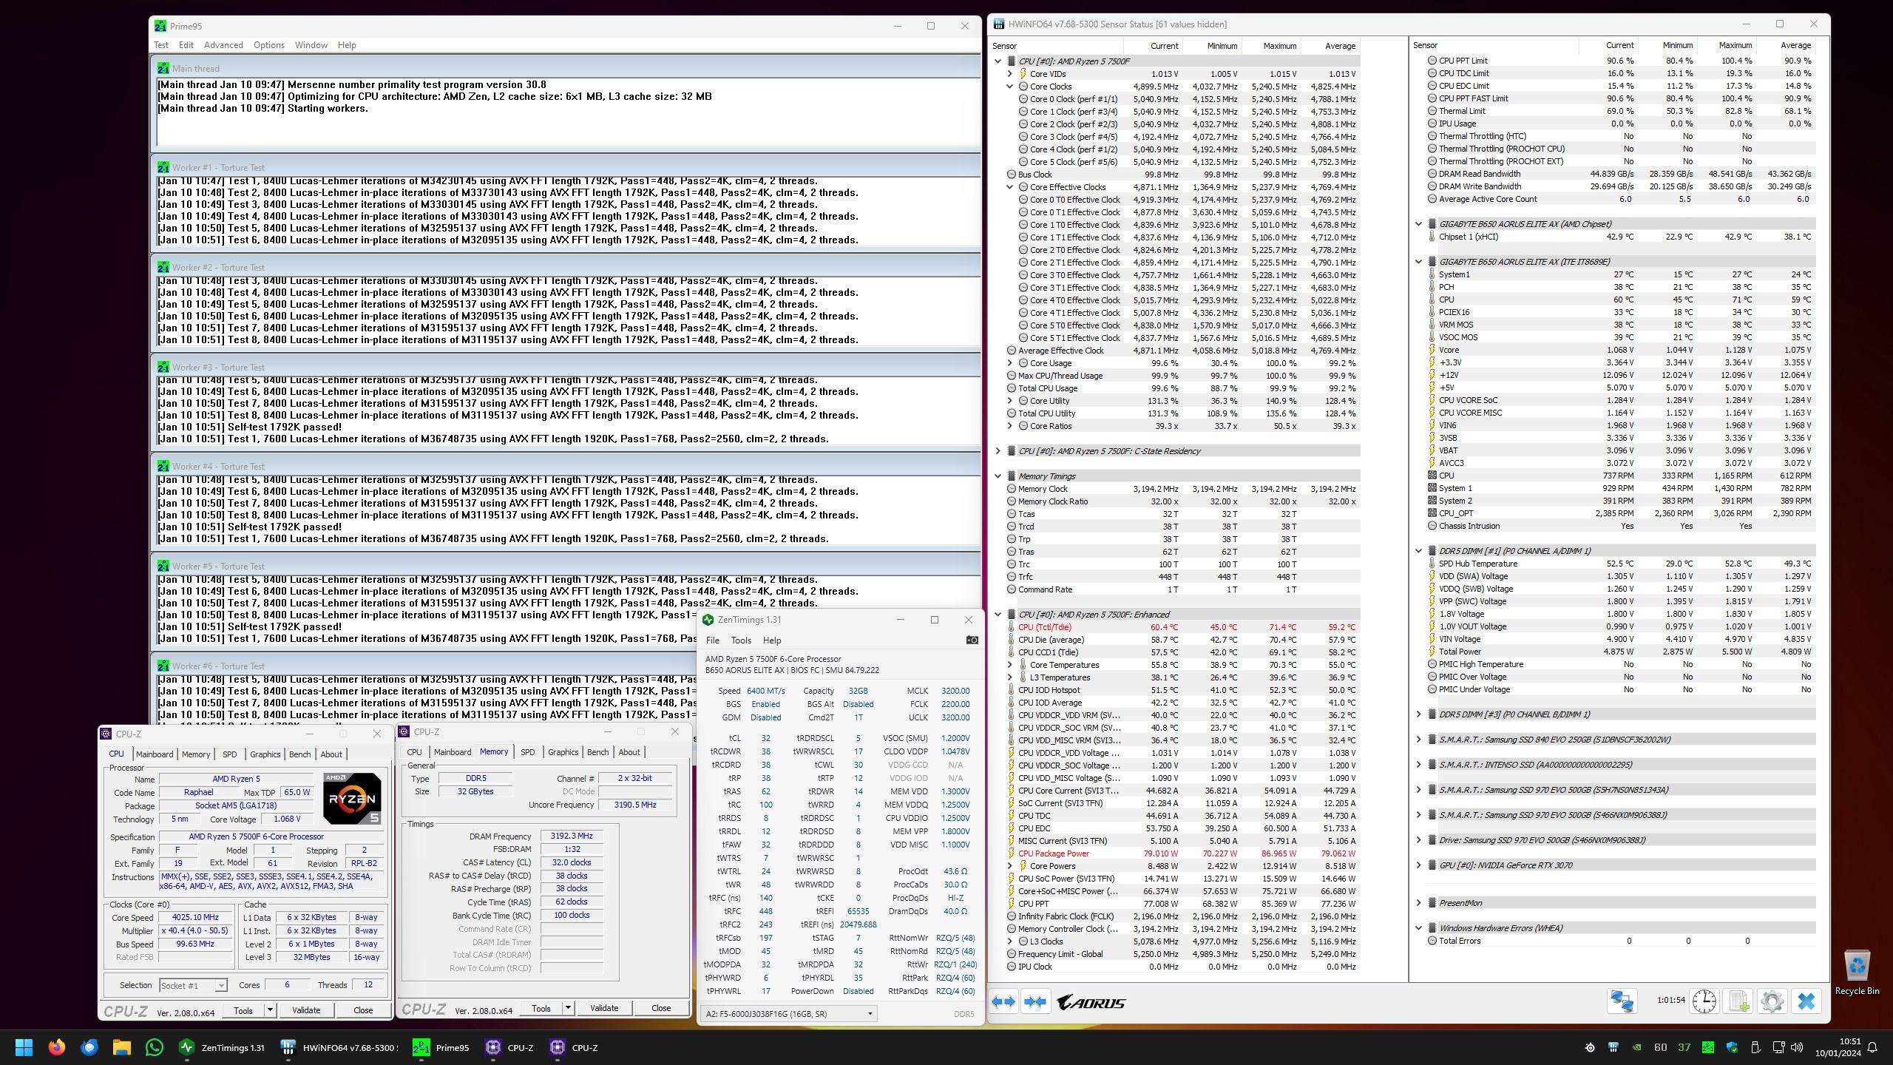Screen dimensions: 1893x1065
Task: Click Close in Memory CPU-Z window
Action: 661,1008
